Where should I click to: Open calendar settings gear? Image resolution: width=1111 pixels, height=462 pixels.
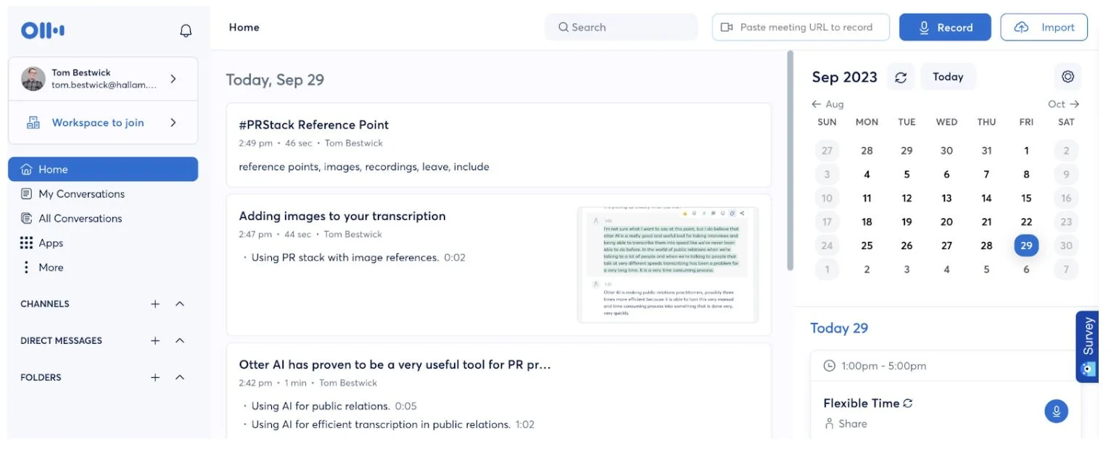[x=1067, y=77]
